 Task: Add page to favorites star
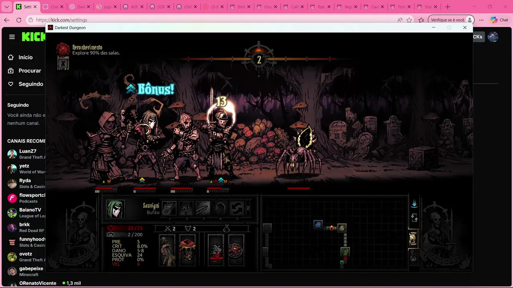(x=409, y=20)
